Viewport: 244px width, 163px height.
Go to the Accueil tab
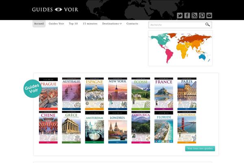(x=39, y=24)
